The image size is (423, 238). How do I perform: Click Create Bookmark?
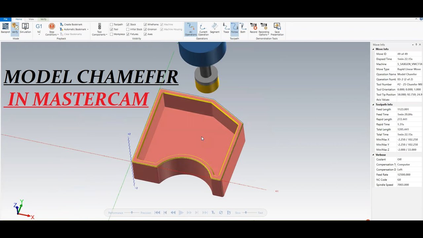pyautogui.click(x=71, y=24)
